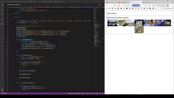Open a new browser tab
174x98 pixels.
(156, 2)
